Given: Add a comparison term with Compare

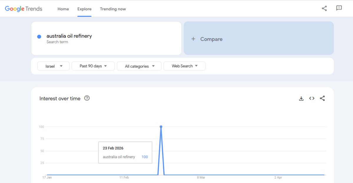Looking at the screenshot, I should pyautogui.click(x=259, y=38).
